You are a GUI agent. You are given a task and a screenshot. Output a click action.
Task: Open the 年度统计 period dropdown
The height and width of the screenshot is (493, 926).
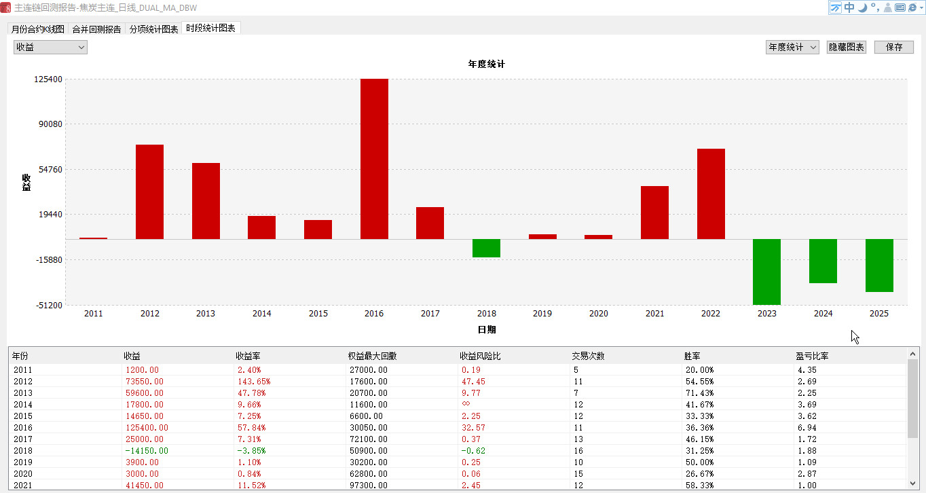point(792,47)
